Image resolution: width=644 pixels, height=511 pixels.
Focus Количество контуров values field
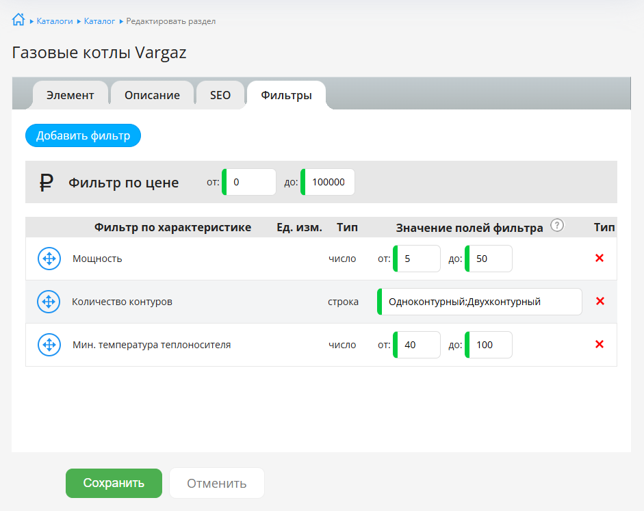(479, 302)
